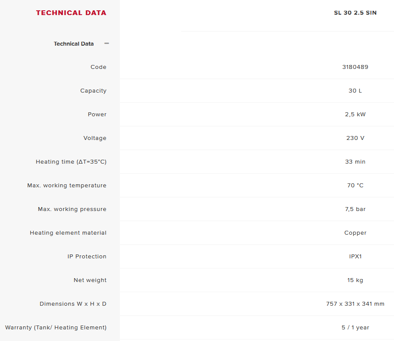This screenshot has height=341, width=394.
Task: Click the Warranty (Tank/ Heating Element) label
Action: click(56, 328)
